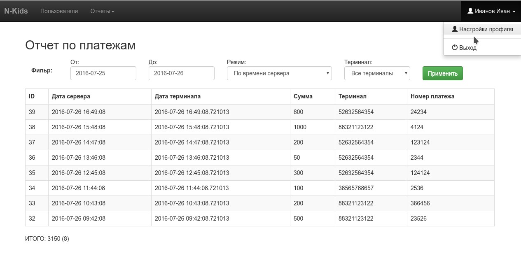Click the green Применить button

pyautogui.click(x=443, y=73)
